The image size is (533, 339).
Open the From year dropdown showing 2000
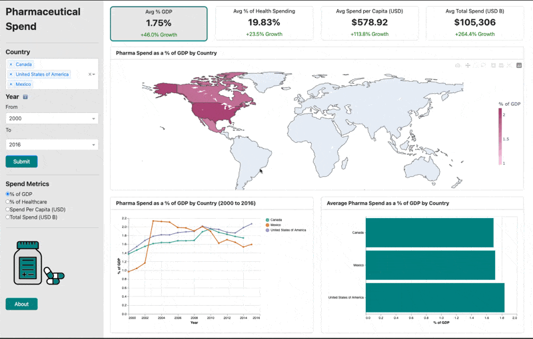pos(51,118)
